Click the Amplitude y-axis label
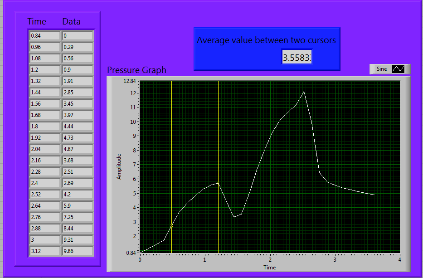This screenshot has height=278, width=423. point(119,166)
